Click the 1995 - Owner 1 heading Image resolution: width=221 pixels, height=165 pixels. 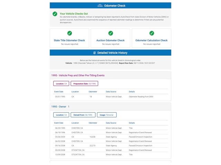(x=60, y=107)
